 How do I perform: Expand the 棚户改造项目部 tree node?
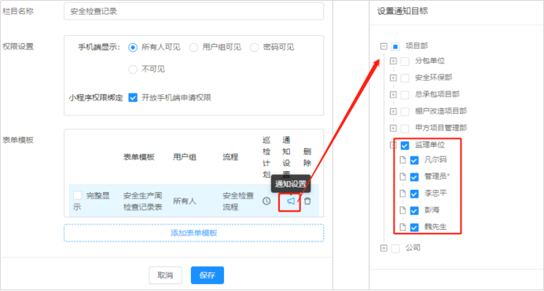coord(393,111)
